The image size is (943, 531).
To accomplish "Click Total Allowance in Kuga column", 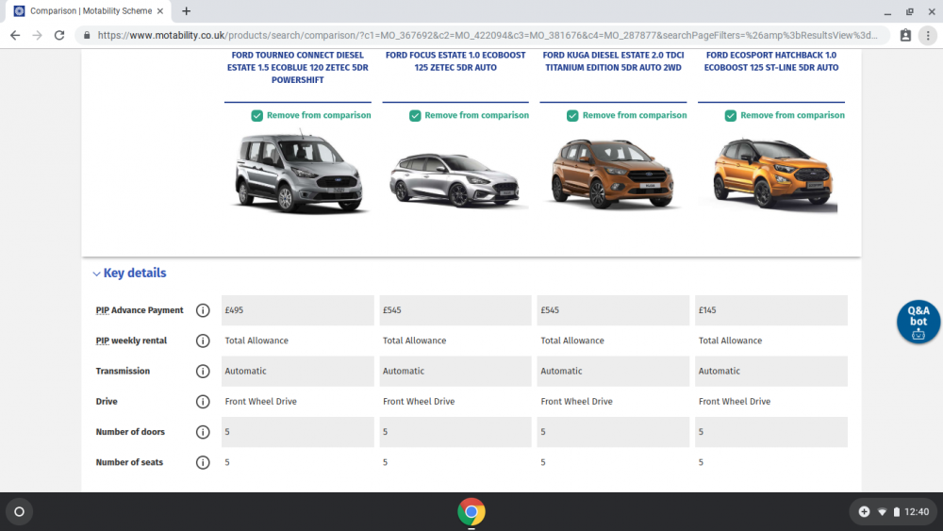I will [x=572, y=341].
